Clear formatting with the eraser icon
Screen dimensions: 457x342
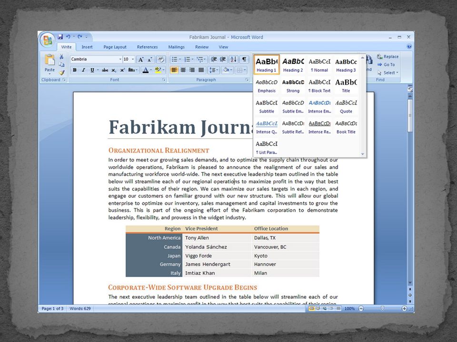click(x=160, y=60)
